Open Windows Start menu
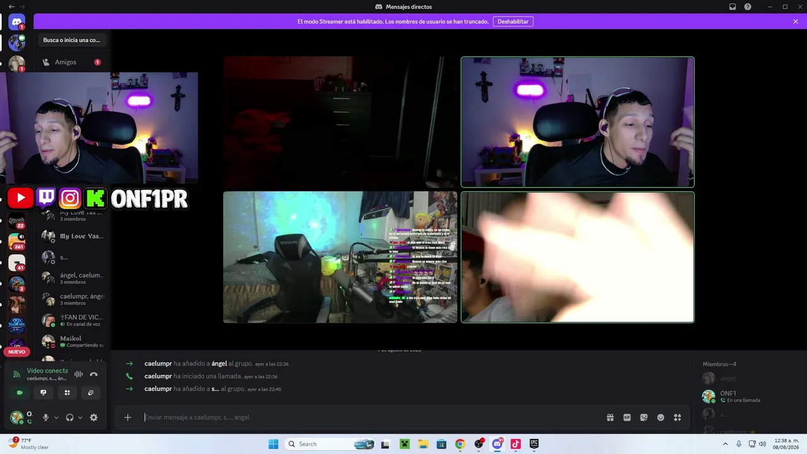Image resolution: width=807 pixels, height=454 pixels. (x=273, y=444)
